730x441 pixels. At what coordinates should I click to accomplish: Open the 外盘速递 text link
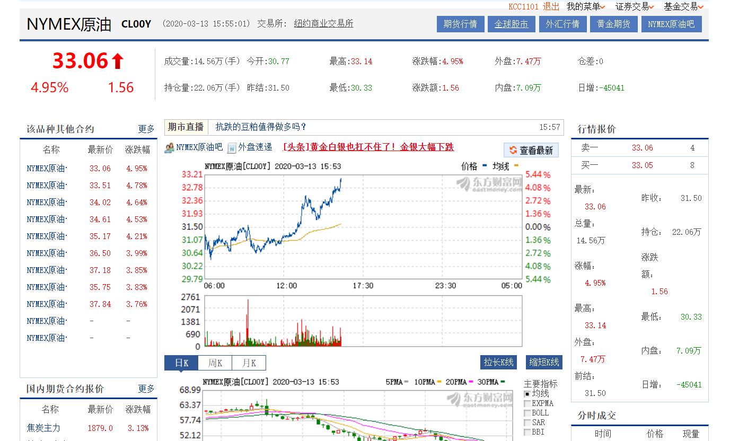click(x=255, y=147)
